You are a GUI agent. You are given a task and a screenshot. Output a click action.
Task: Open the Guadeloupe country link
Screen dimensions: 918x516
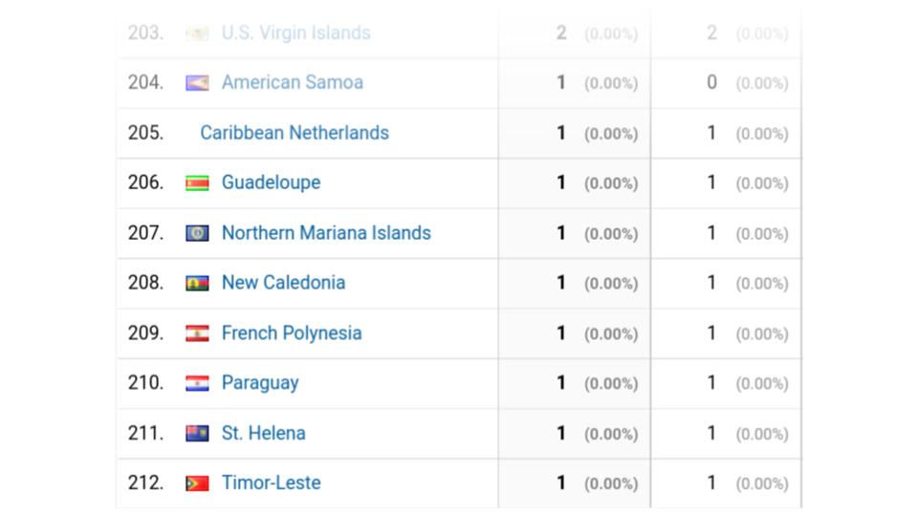click(x=271, y=183)
